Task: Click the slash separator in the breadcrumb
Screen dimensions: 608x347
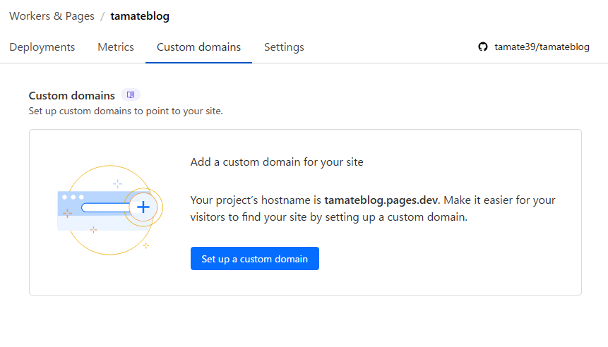Action: pyautogui.click(x=102, y=16)
